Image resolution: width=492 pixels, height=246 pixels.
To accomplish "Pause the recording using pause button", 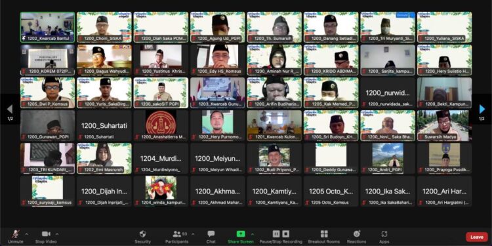I will click(276, 234).
